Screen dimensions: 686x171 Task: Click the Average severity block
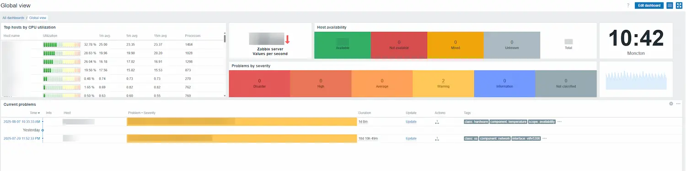coord(382,84)
